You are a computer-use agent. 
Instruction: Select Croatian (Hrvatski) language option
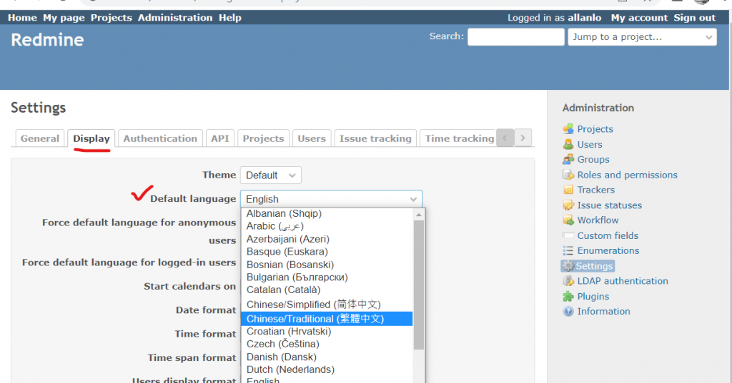pos(327,331)
